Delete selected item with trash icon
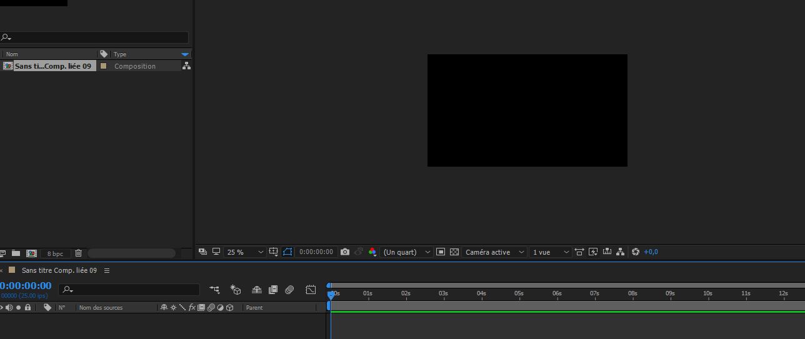 [78, 253]
